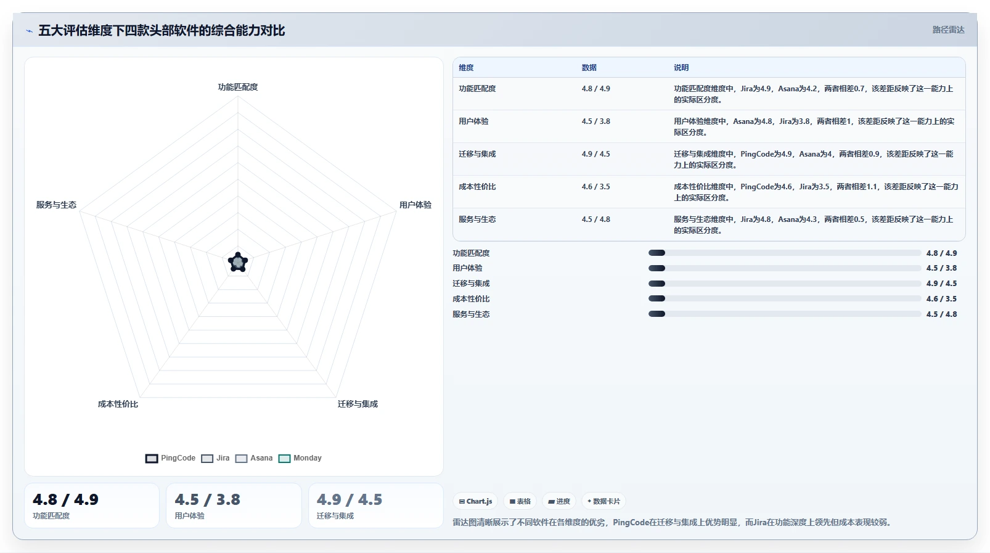The width and height of the screenshot is (990, 553).
Task: Select the 迁移与集成 cell in the table
Action: click(x=477, y=154)
